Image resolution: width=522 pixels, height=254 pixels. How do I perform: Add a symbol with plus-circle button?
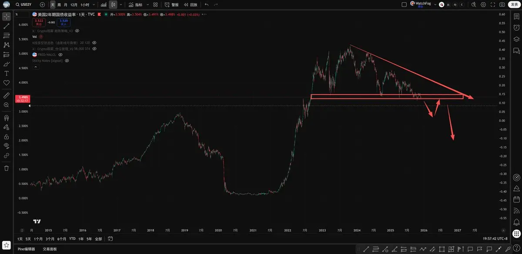[42, 4]
